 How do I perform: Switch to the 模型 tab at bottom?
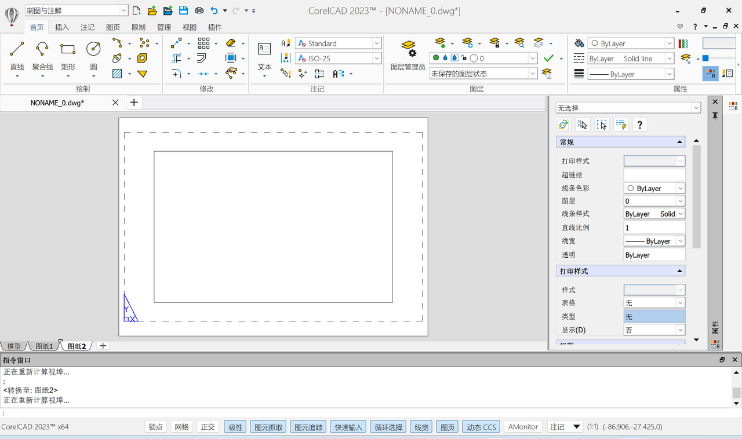coord(13,346)
